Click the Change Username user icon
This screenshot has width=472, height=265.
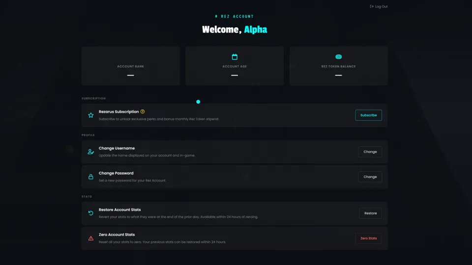click(90, 152)
